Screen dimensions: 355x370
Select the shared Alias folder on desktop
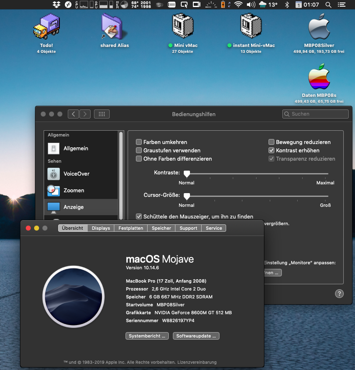114,26
